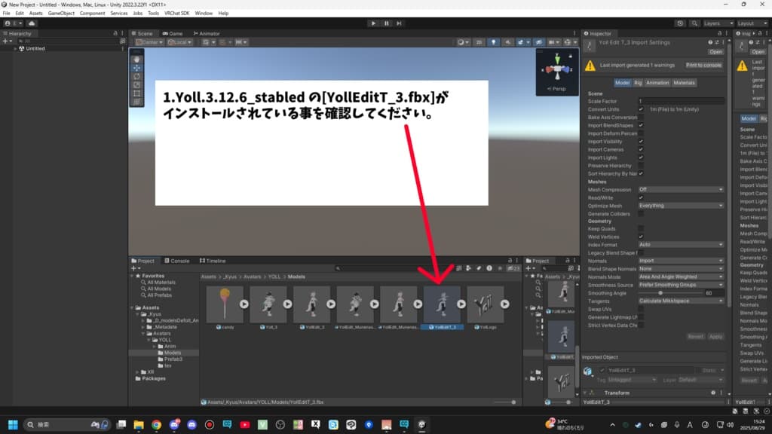Toggle scene lighting bulb icon
The width and height of the screenshot is (772, 434).
click(x=493, y=42)
